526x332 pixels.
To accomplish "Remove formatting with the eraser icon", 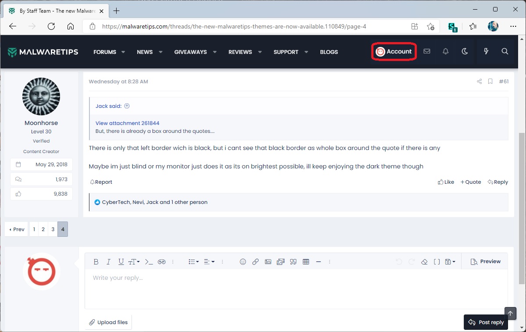I will point(424,262).
